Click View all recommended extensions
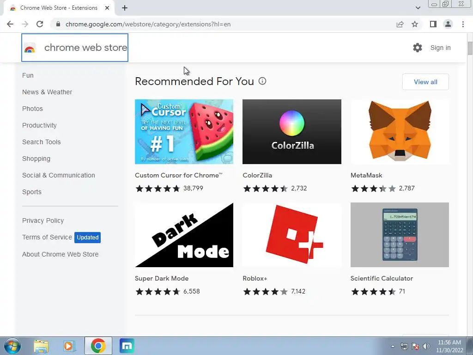This screenshot has width=473, height=355. (425, 82)
